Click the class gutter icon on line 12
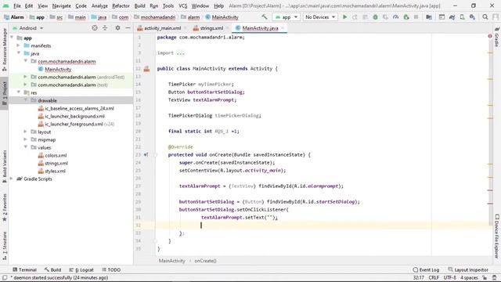 point(146,69)
